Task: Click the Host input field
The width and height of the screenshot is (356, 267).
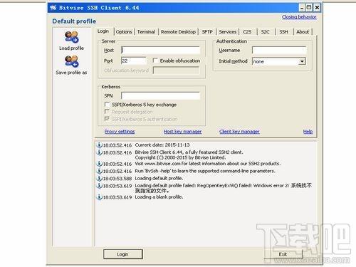Action: point(160,50)
